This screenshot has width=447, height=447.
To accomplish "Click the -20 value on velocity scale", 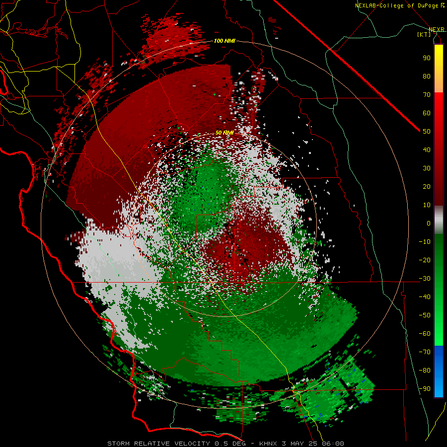I will coord(425,260).
